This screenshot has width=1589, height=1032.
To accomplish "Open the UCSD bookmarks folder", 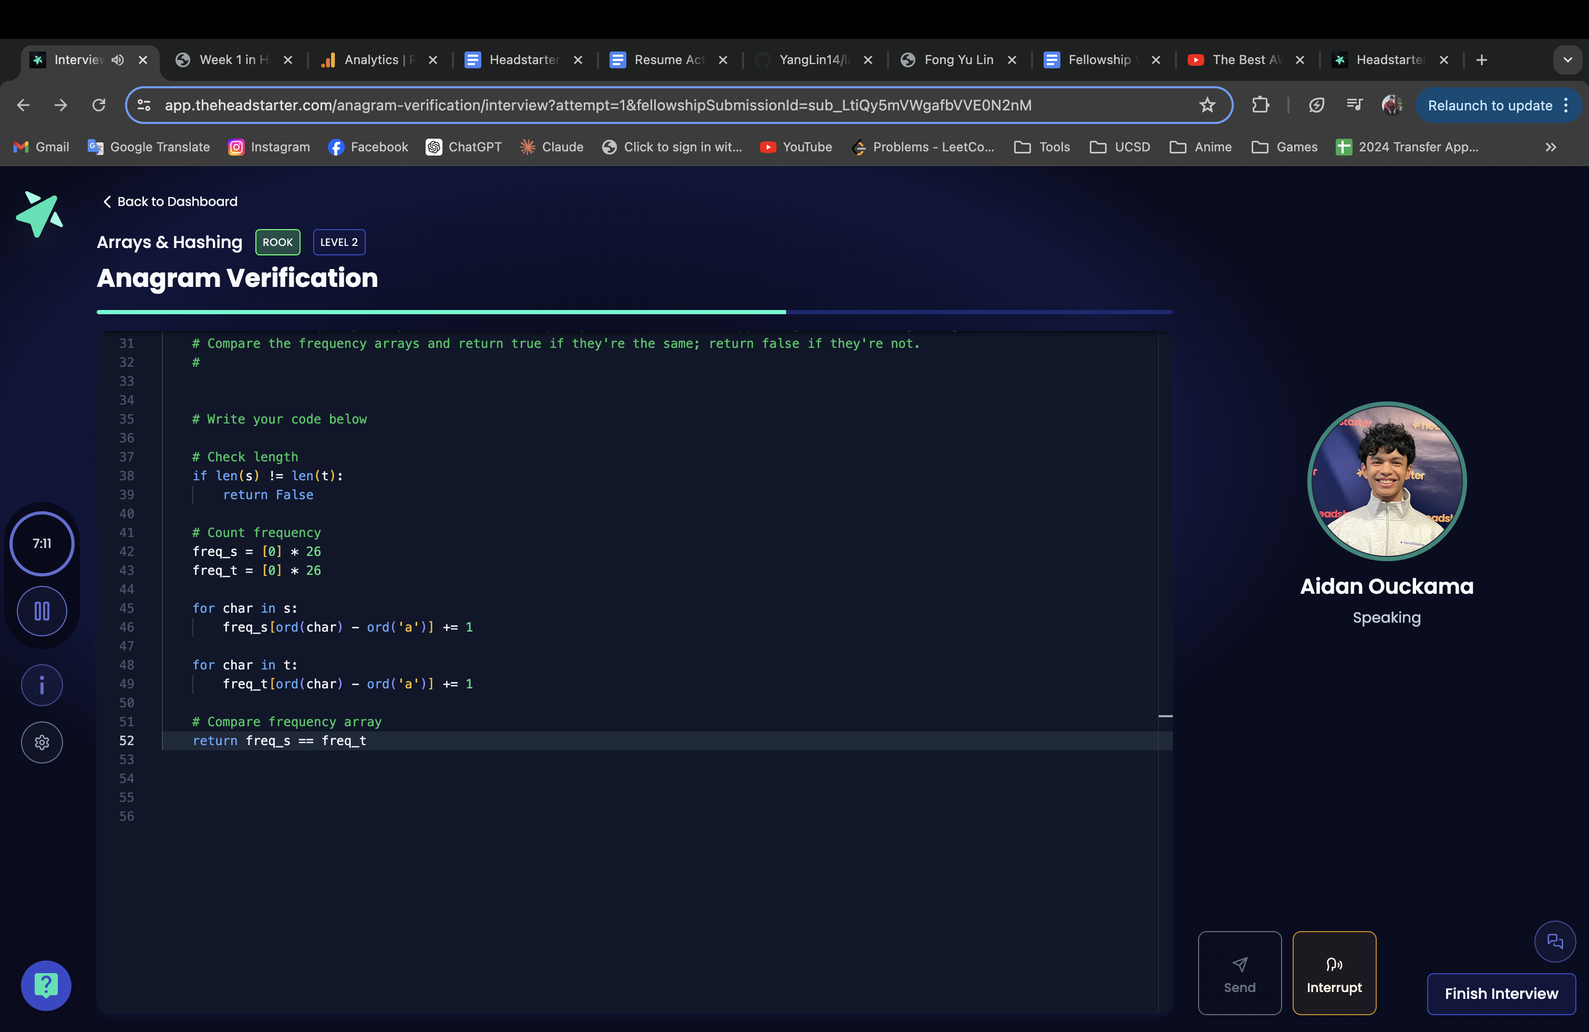I will tap(1120, 147).
